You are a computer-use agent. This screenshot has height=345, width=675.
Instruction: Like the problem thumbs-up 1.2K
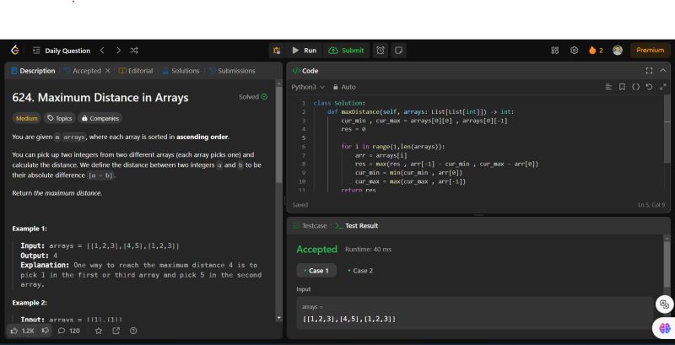click(23, 331)
